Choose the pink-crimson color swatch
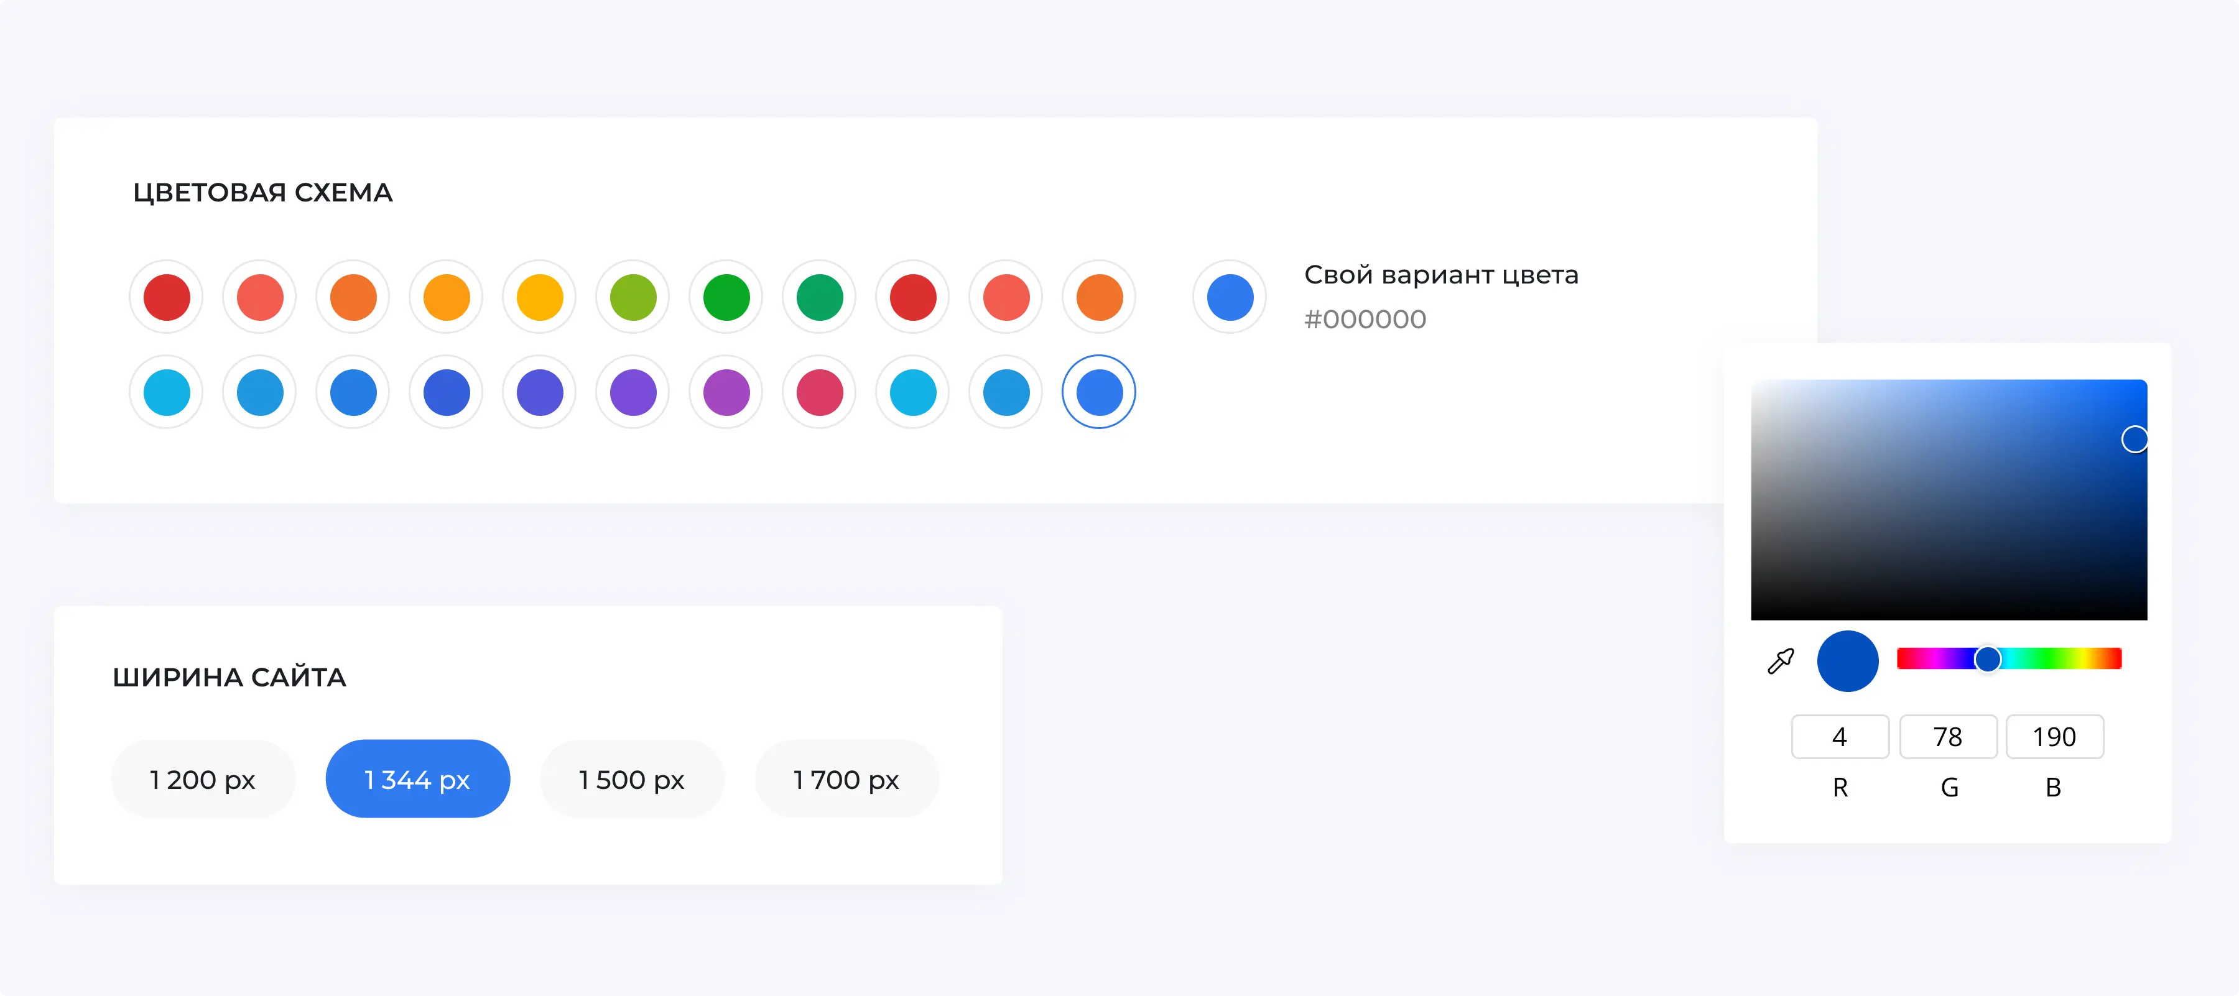2239x996 pixels. point(818,392)
